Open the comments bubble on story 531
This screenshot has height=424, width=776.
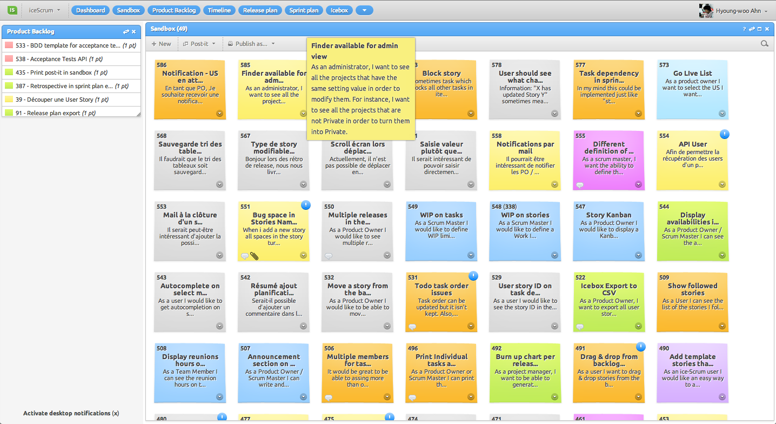412,327
